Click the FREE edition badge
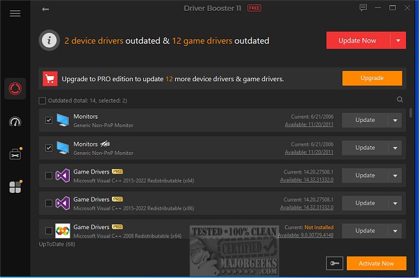 point(255,8)
